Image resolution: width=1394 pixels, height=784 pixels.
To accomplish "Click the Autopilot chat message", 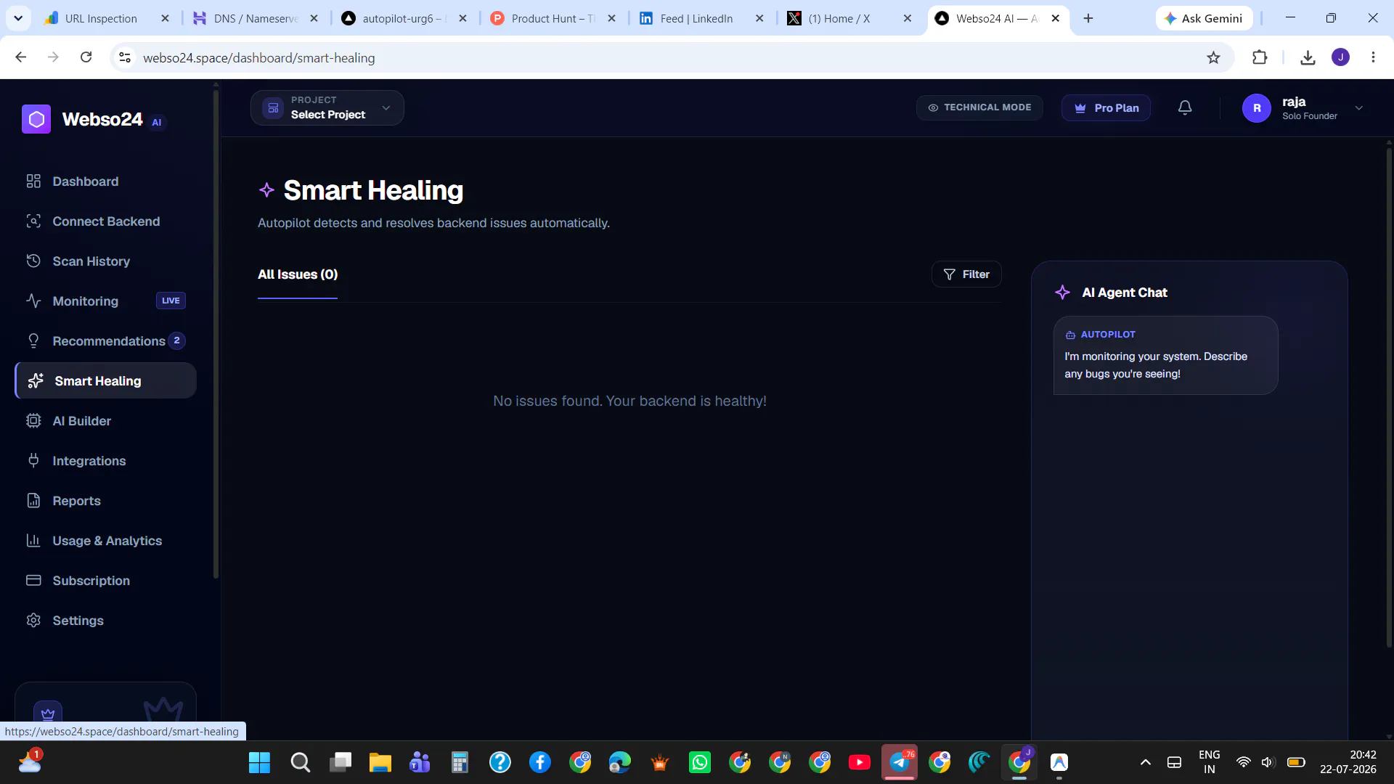I will click(x=1165, y=356).
